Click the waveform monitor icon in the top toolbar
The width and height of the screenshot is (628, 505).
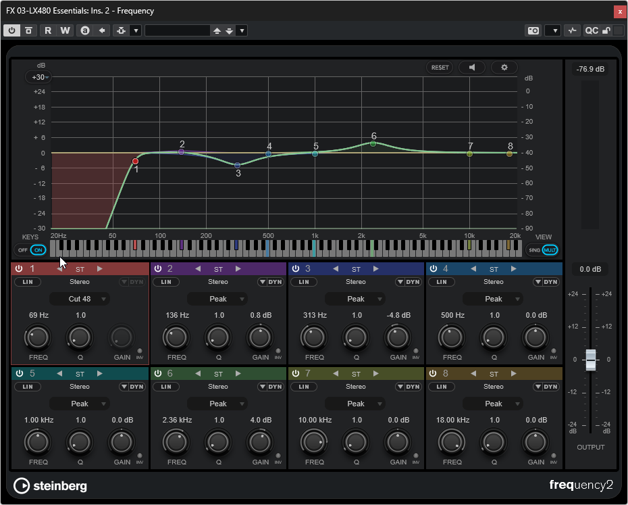click(x=573, y=30)
